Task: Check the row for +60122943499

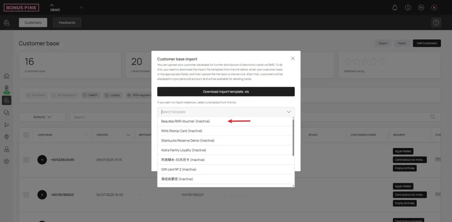Action: tap(26, 159)
